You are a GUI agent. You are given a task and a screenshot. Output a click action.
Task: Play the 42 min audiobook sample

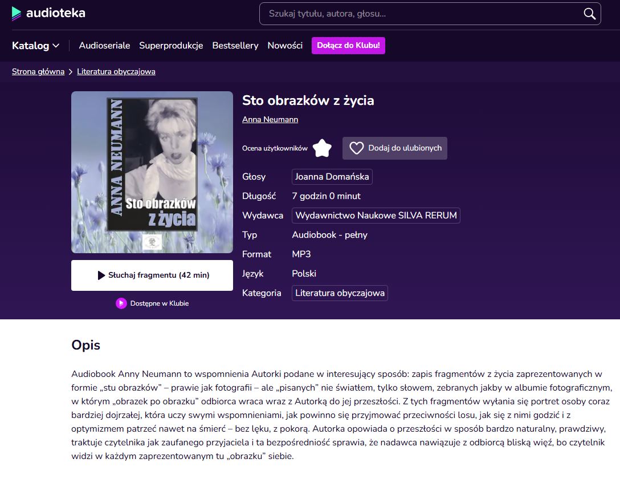click(152, 275)
